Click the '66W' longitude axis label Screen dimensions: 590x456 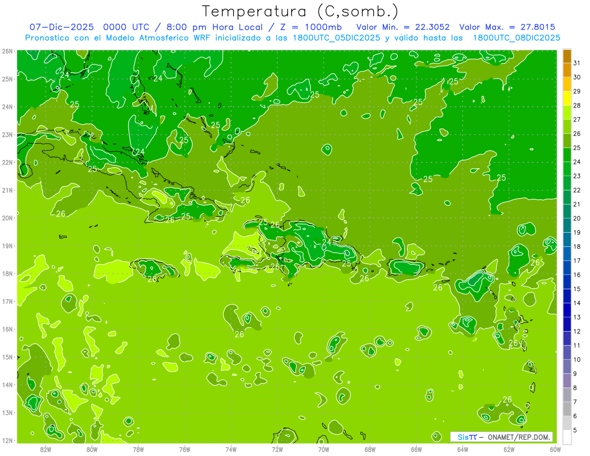coord(416,449)
